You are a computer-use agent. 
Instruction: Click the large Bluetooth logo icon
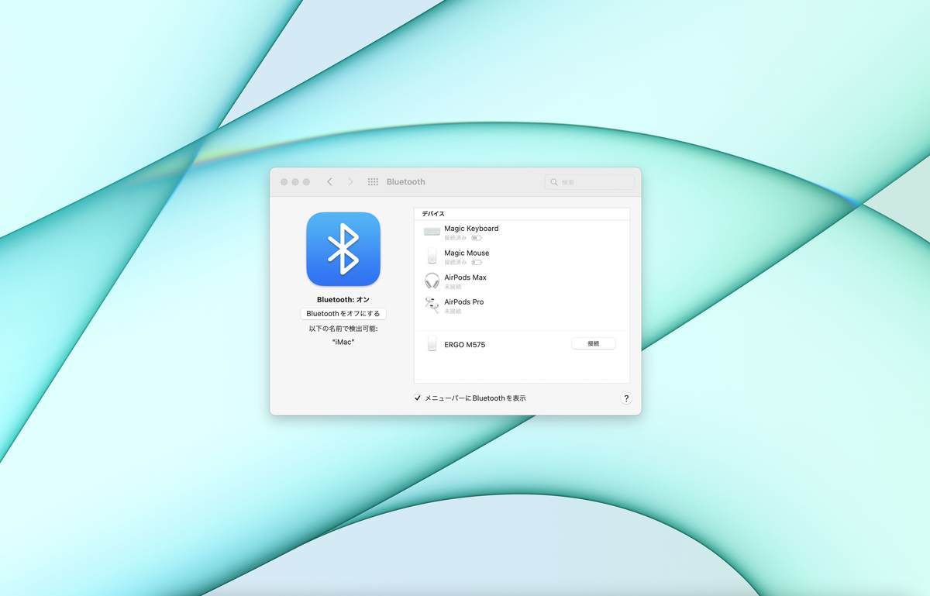click(x=343, y=249)
